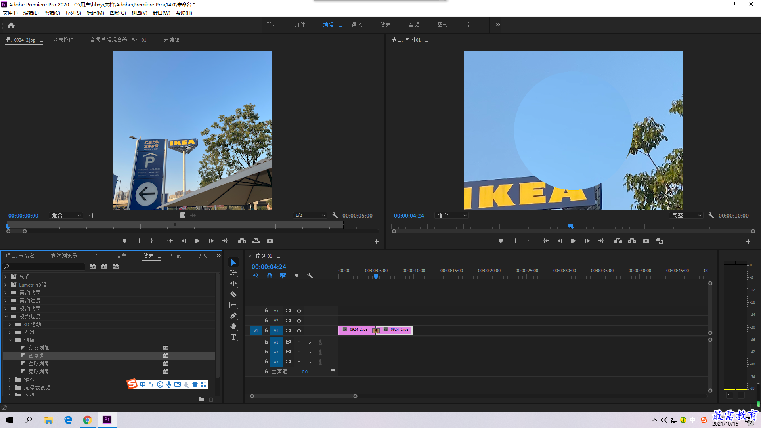Expand the 擦除 folder
Image resolution: width=761 pixels, height=428 pixels.
point(10,380)
